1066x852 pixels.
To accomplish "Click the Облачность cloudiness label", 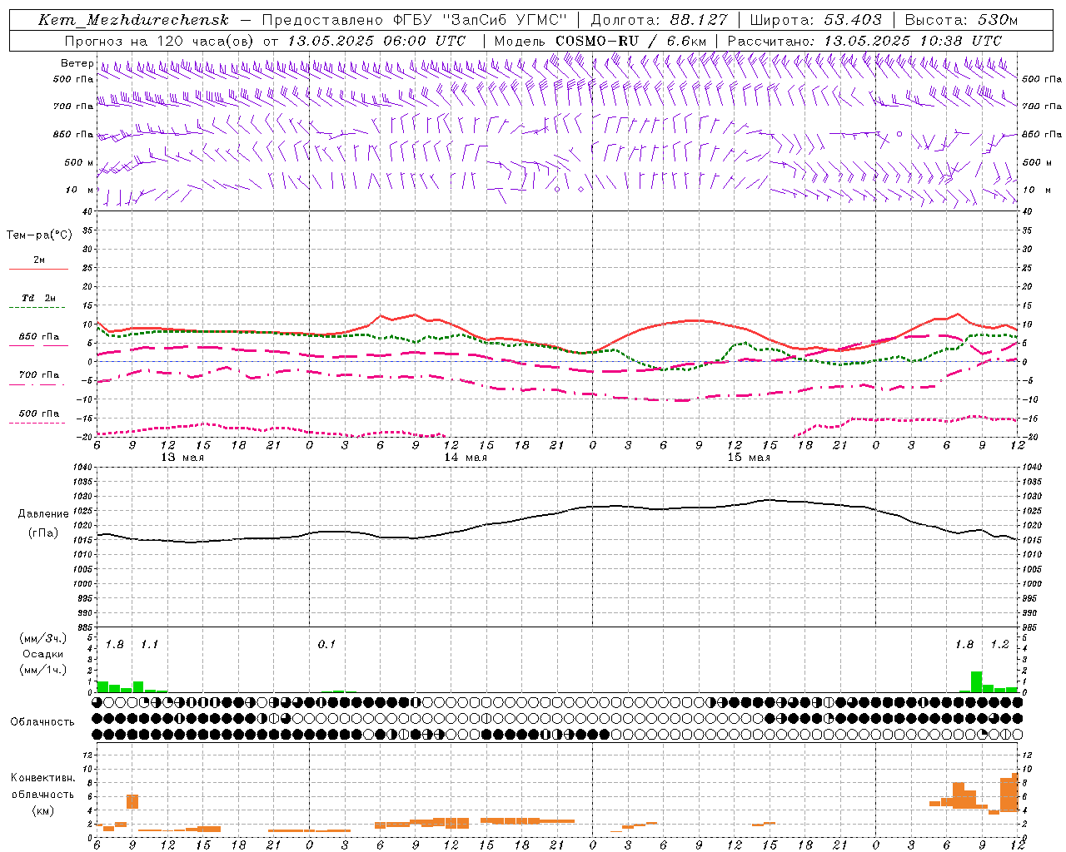I will [x=42, y=722].
